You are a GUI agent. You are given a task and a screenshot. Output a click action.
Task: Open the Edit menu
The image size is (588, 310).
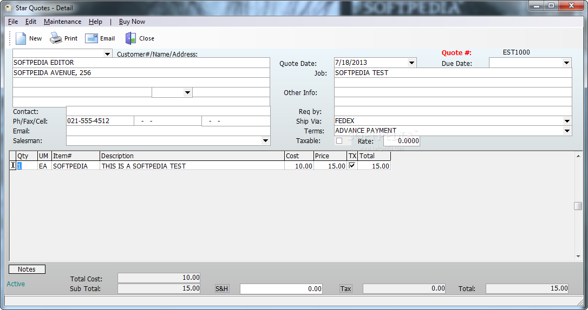click(x=31, y=22)
